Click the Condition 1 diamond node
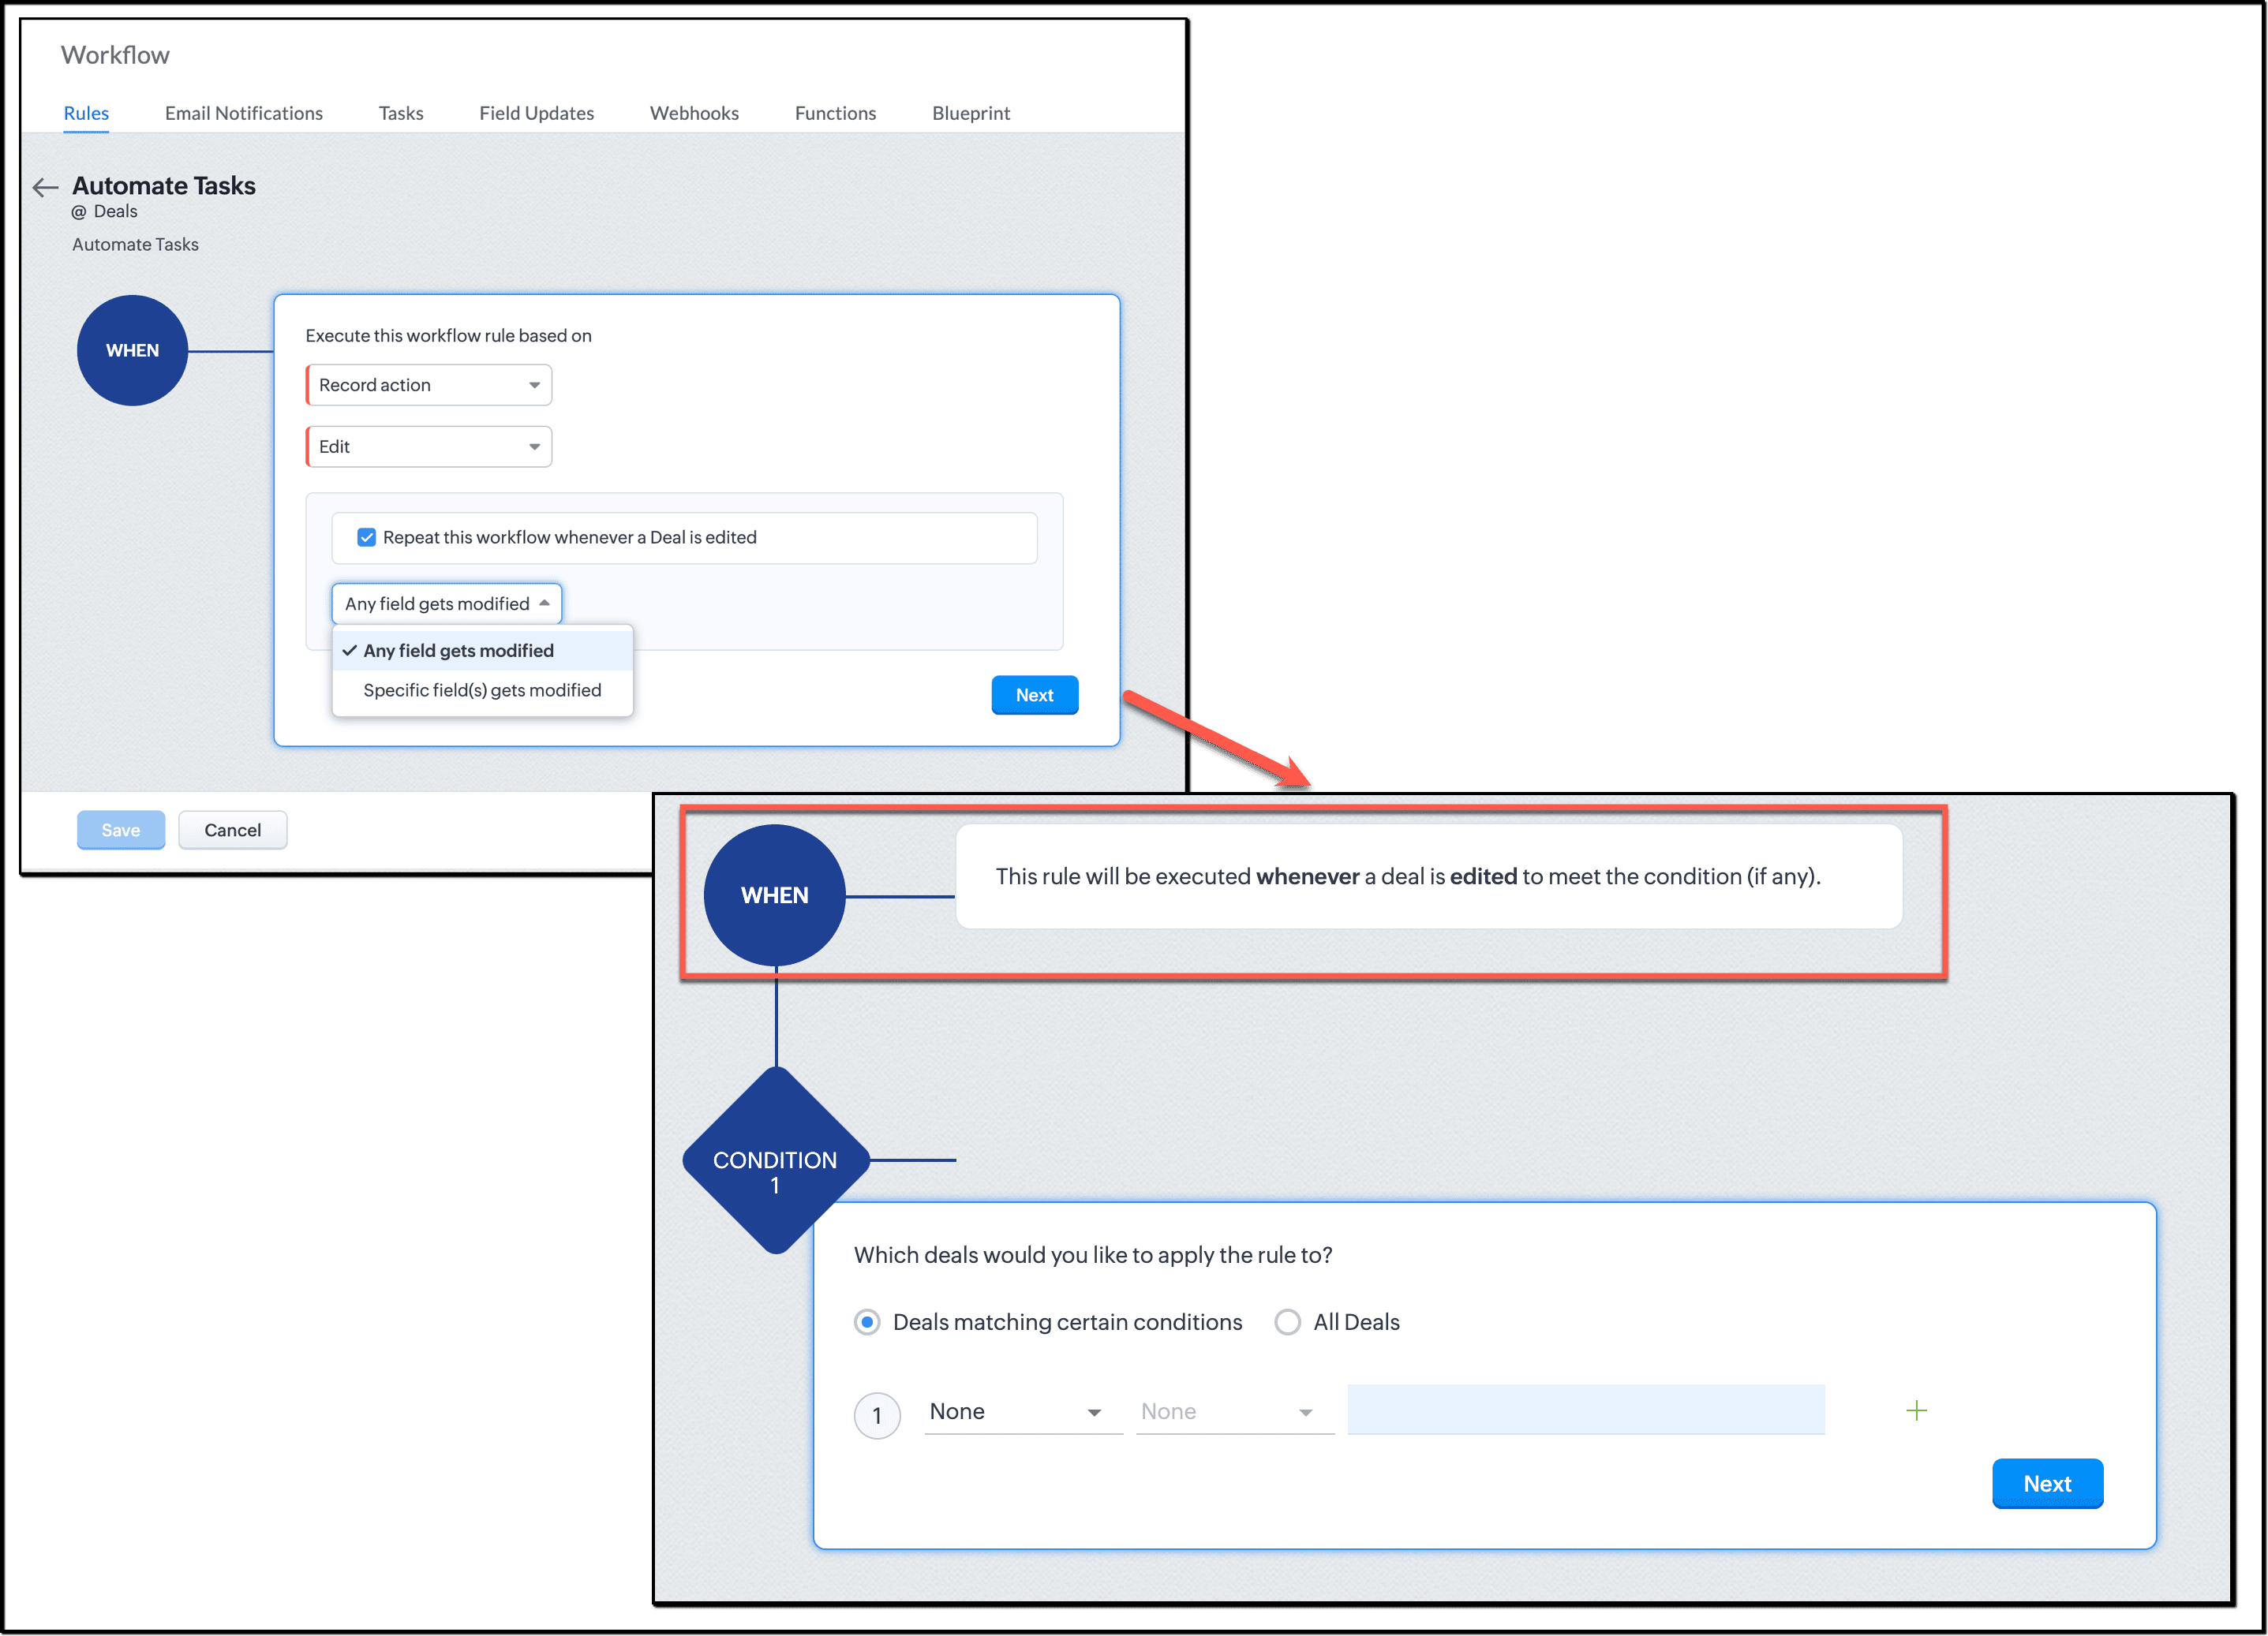 (x=775, y=1160)
